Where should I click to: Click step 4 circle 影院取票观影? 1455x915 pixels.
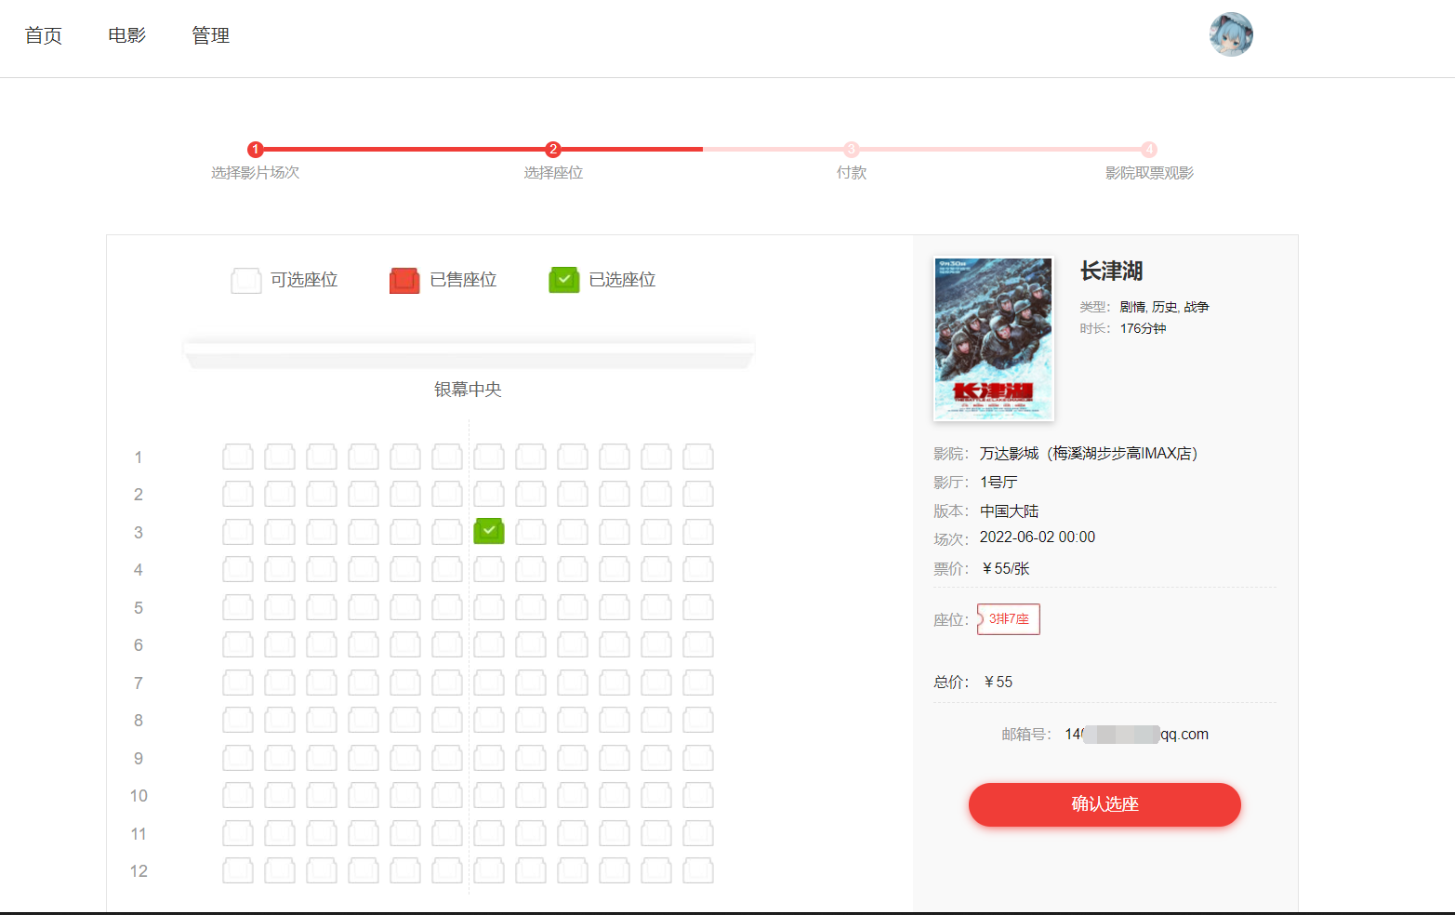(x=1149, y=148)
